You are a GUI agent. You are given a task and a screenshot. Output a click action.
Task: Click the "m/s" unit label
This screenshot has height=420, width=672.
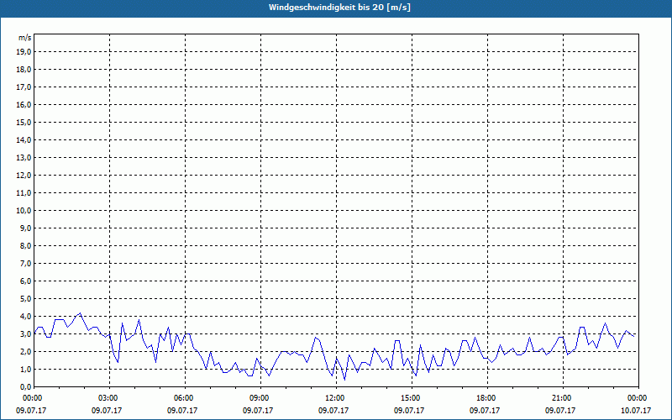pos(25,38)
